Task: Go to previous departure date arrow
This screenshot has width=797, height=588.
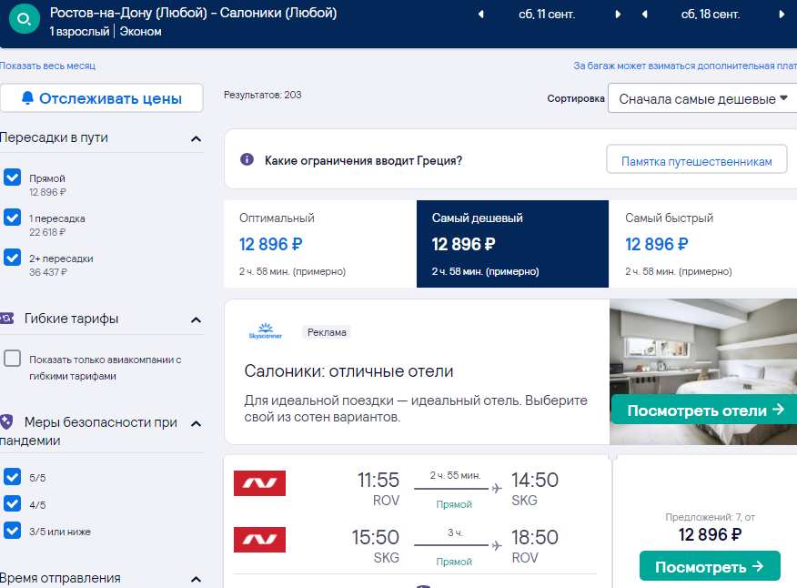Action: pos(480,15)
